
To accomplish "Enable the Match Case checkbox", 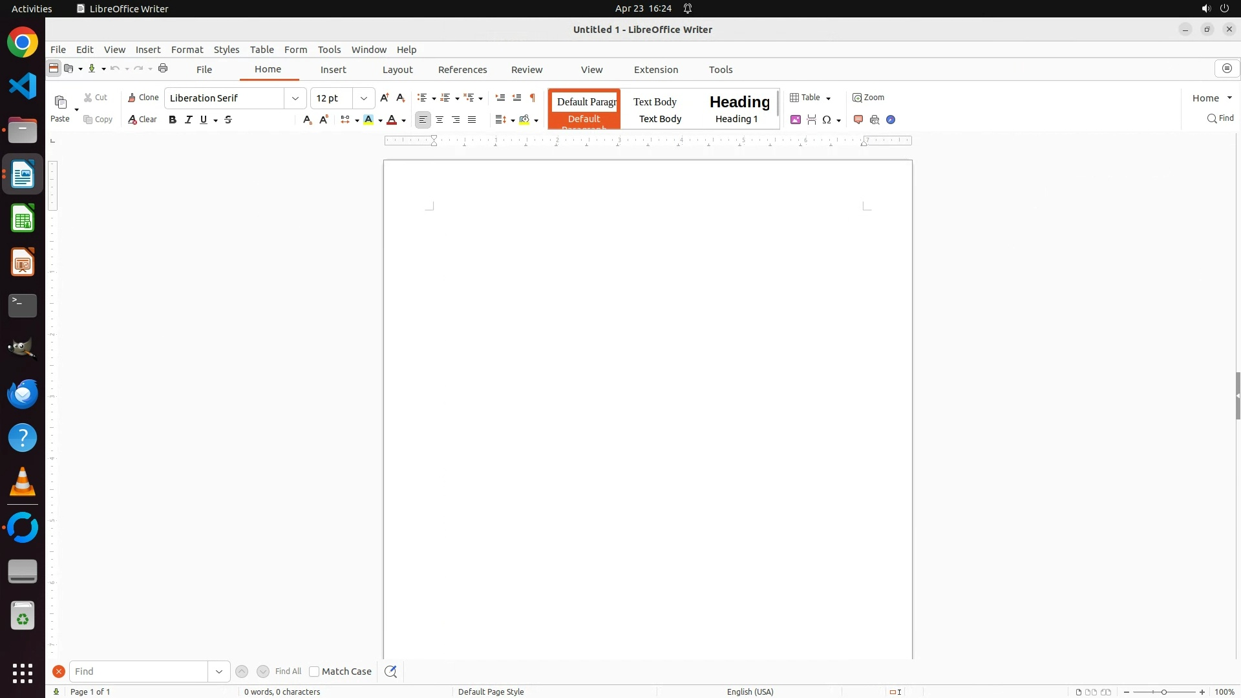I will [x=314, y=672].
